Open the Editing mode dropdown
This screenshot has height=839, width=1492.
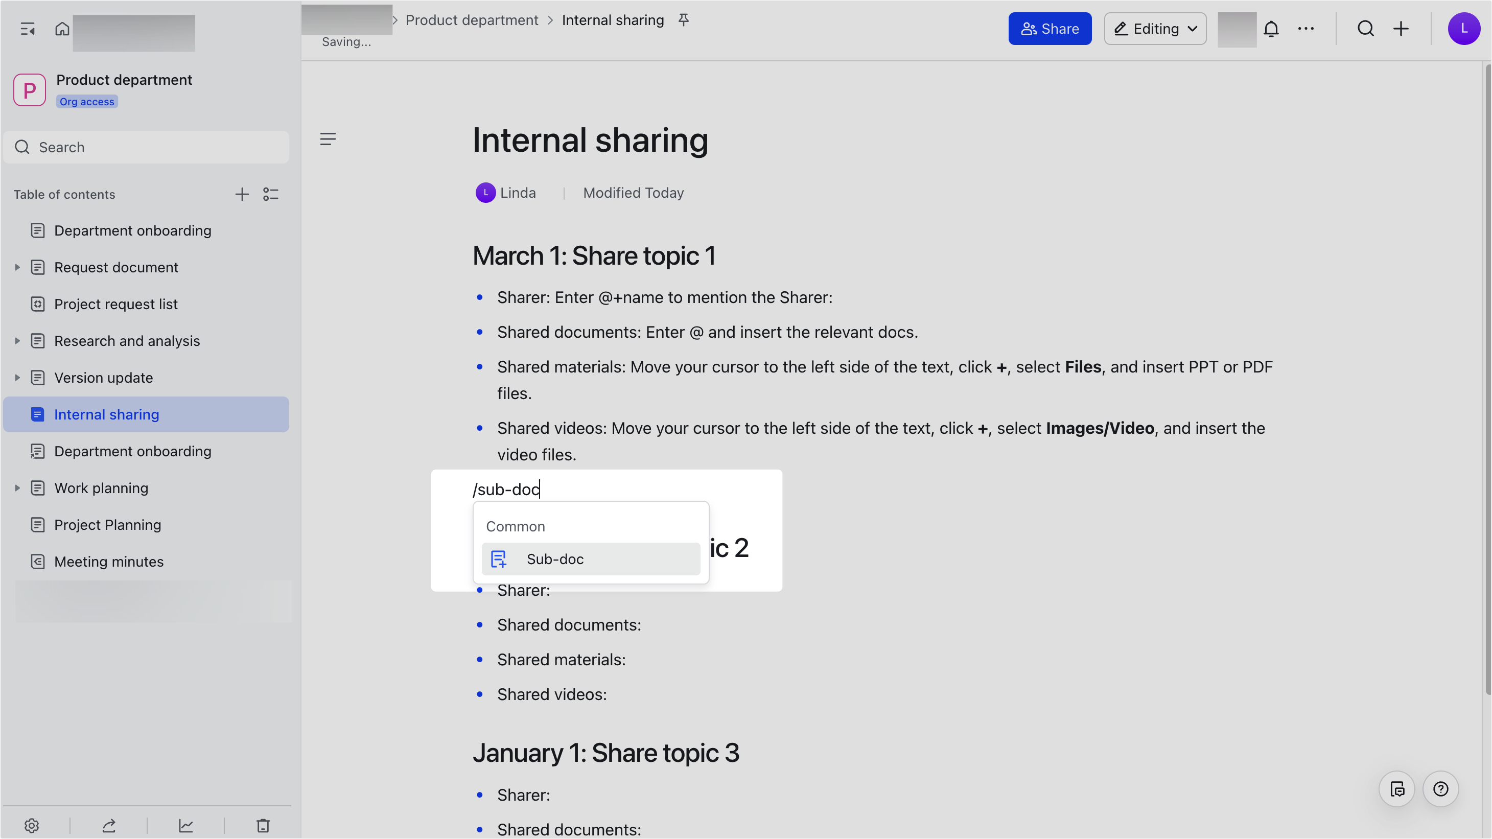point(1155,29)
